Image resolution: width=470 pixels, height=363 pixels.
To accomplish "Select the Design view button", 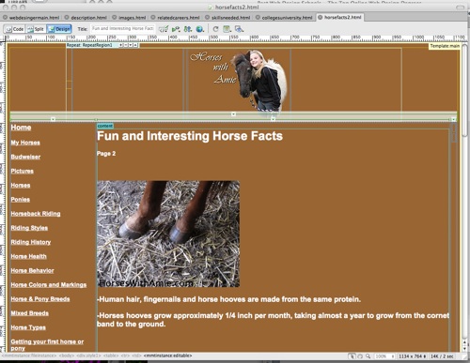I will [59, 29].
